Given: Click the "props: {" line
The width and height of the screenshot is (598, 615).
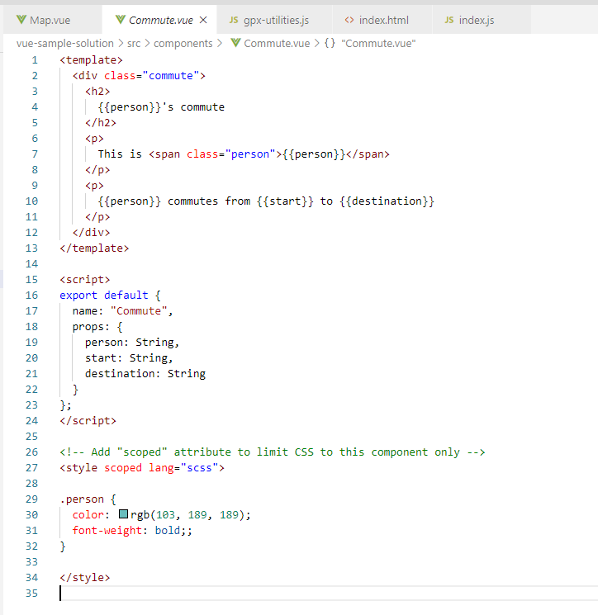Looking at the screenshot, I should click(97, 327).
